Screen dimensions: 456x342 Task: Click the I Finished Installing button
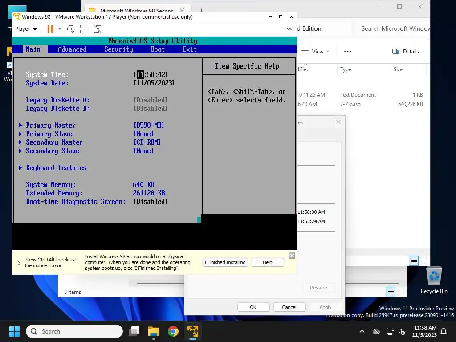point(225,262)
